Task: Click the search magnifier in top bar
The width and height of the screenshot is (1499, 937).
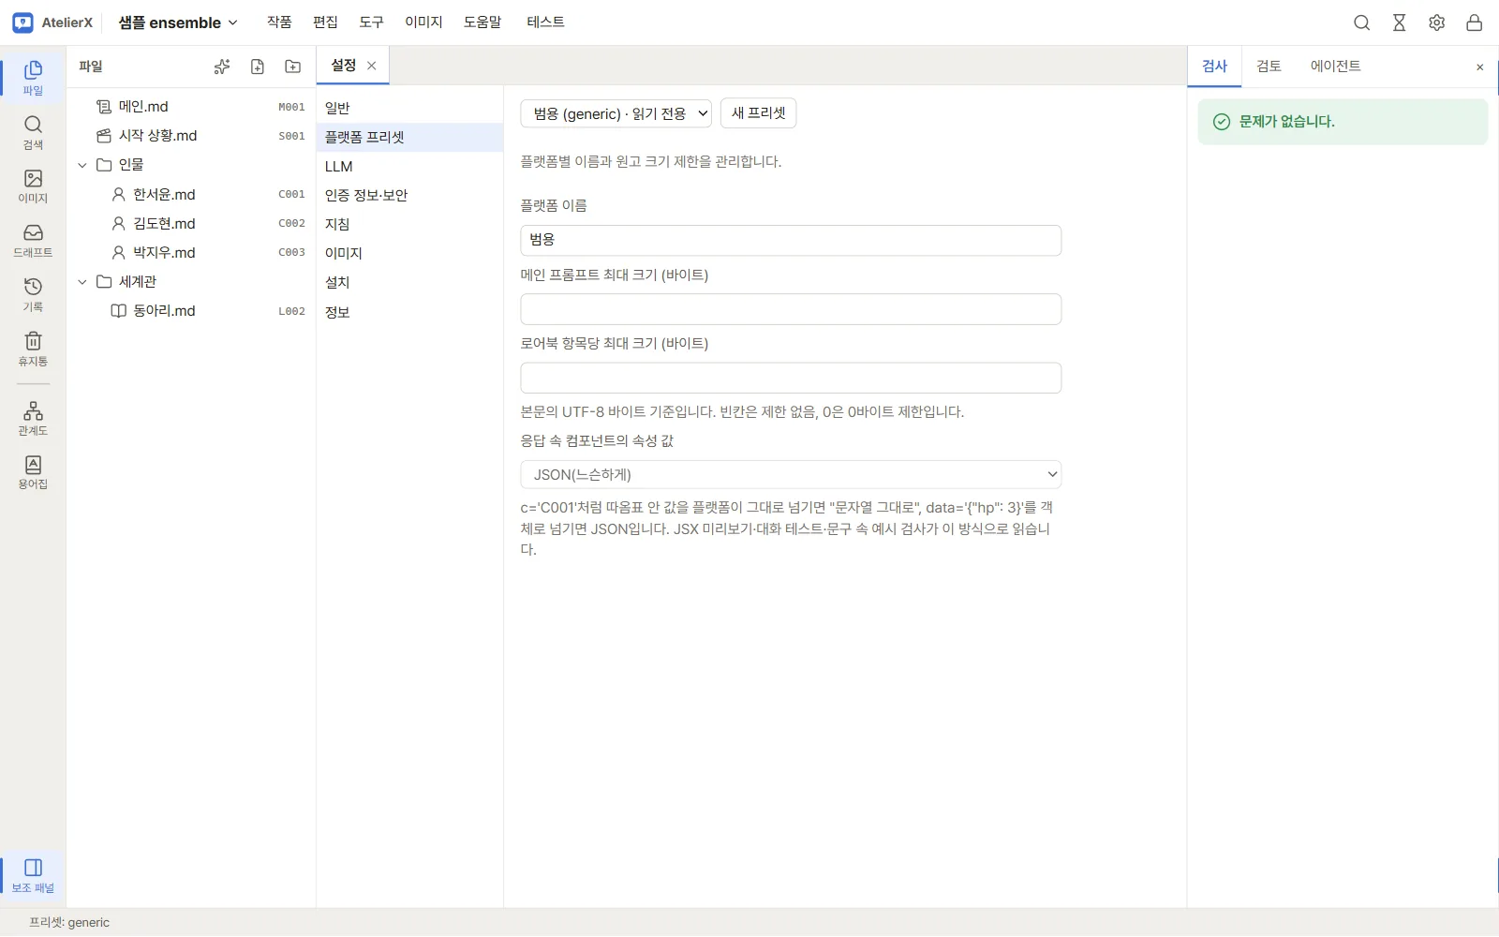Action: point(1362,22)
